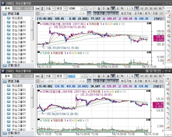Click the search magnifier icon next to 167M6
The width and height of the screenshot is (172, 137).
click(86, 76)
